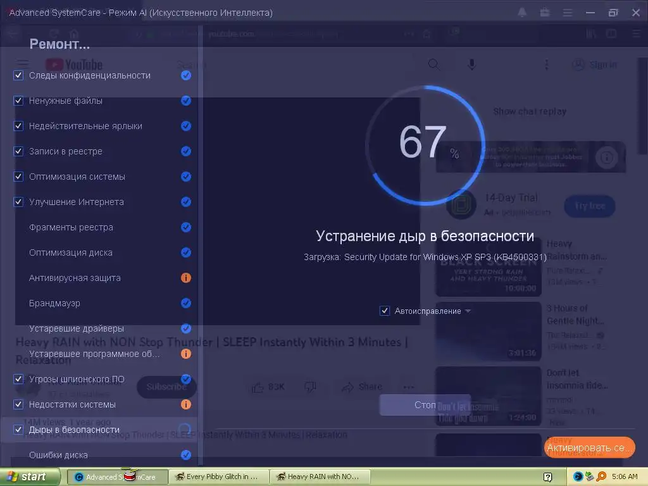Click the blue checkmark beside Следы конфиденциальности
The image size is (648, 486).
[186, 75]
